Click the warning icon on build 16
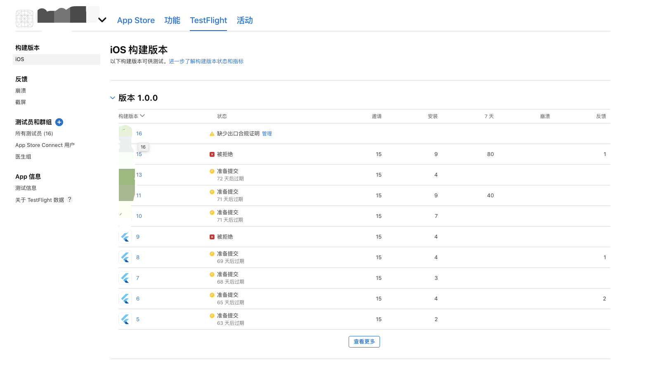 point(212,134)
